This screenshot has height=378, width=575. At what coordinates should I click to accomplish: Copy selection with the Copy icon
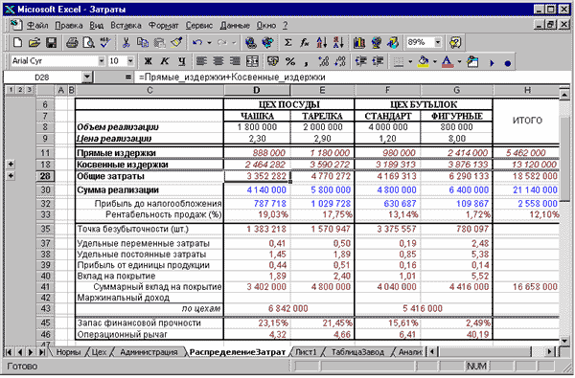coord(142,43)
